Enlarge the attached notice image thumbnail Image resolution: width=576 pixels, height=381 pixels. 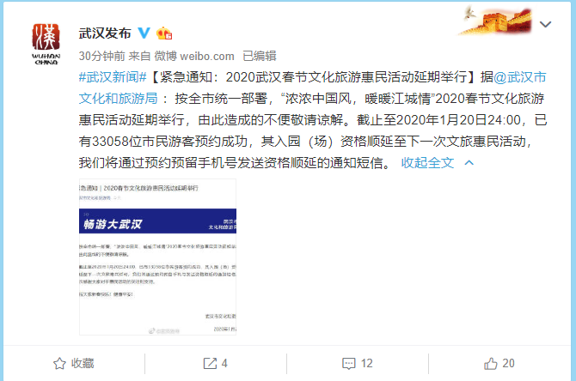(157, 257)
